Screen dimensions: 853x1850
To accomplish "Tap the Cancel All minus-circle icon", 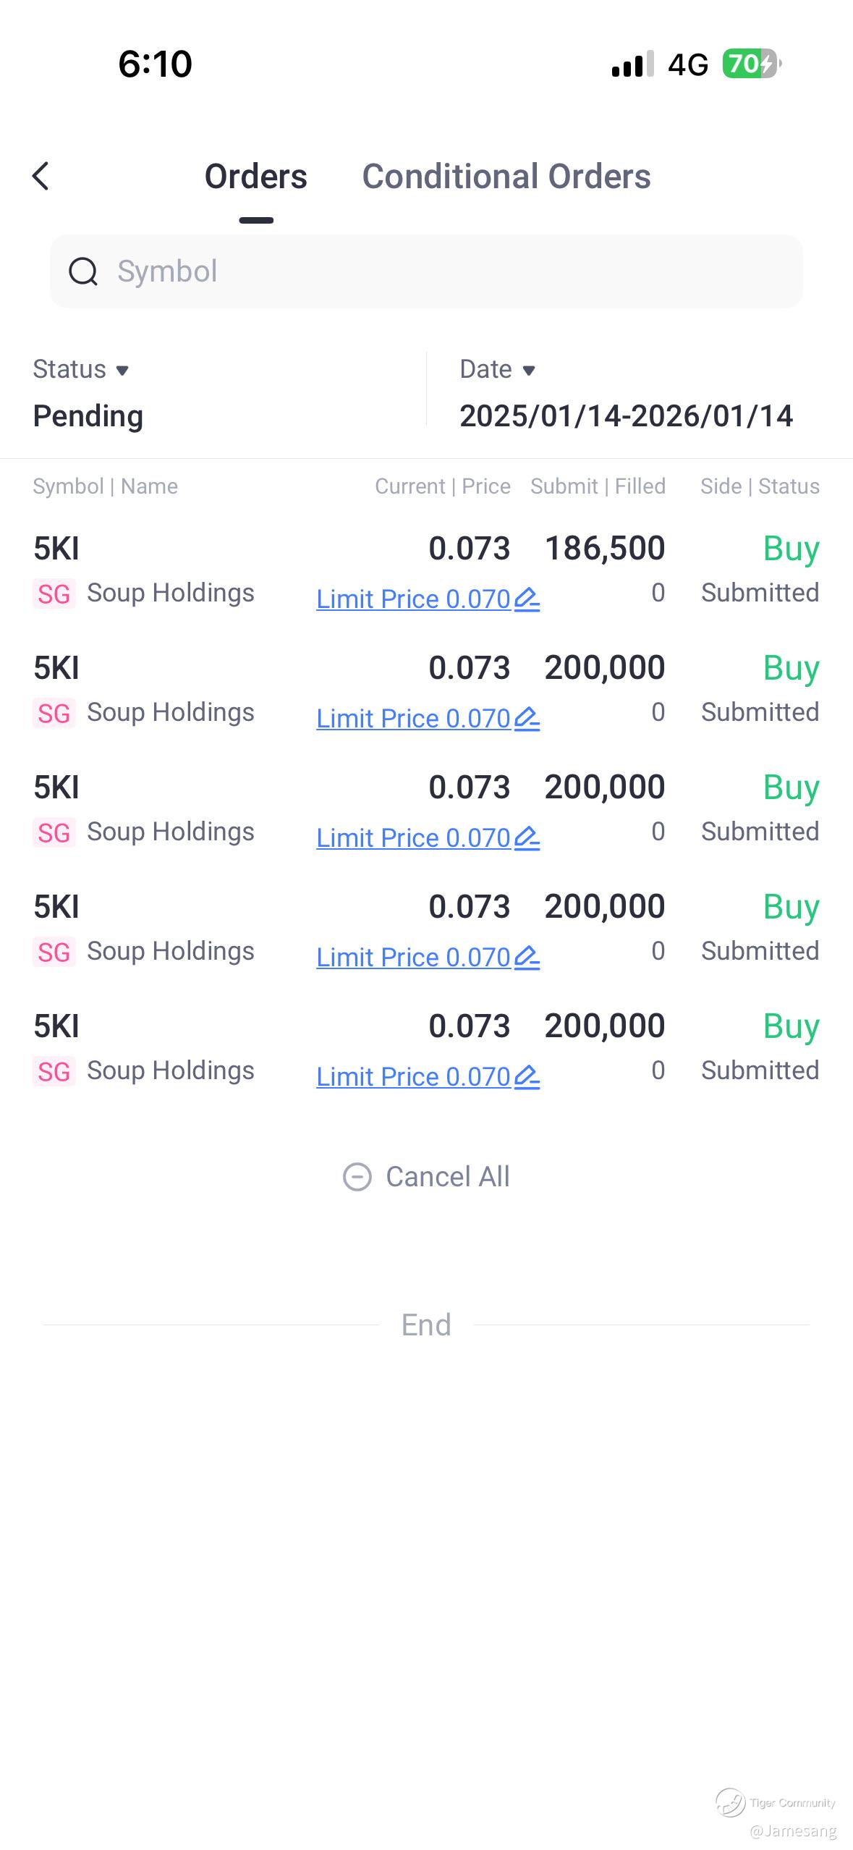I will click(357, 1177).
